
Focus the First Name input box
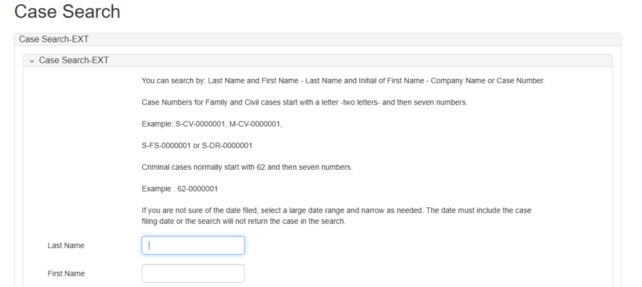[x=193, y=274]
